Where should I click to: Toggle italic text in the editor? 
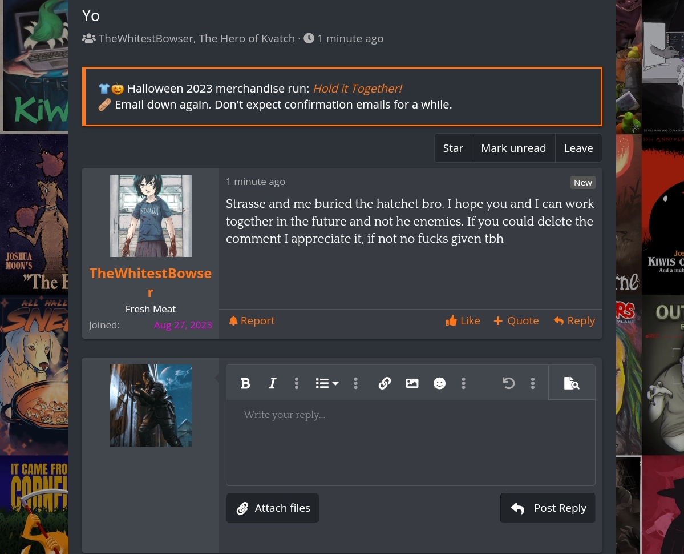272,383
